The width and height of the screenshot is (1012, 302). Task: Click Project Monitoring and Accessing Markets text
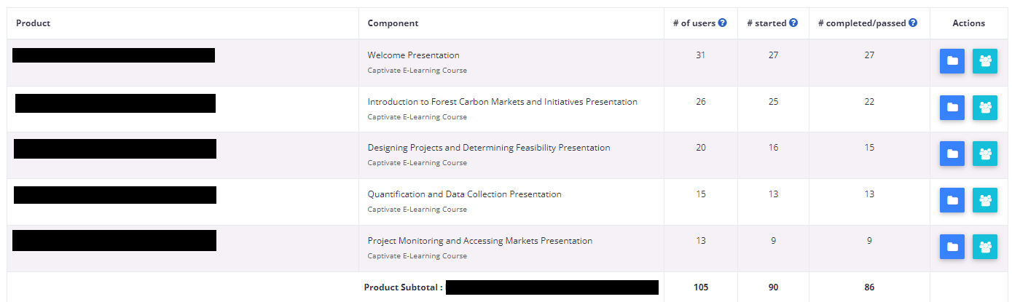click(x=479, y=241)
